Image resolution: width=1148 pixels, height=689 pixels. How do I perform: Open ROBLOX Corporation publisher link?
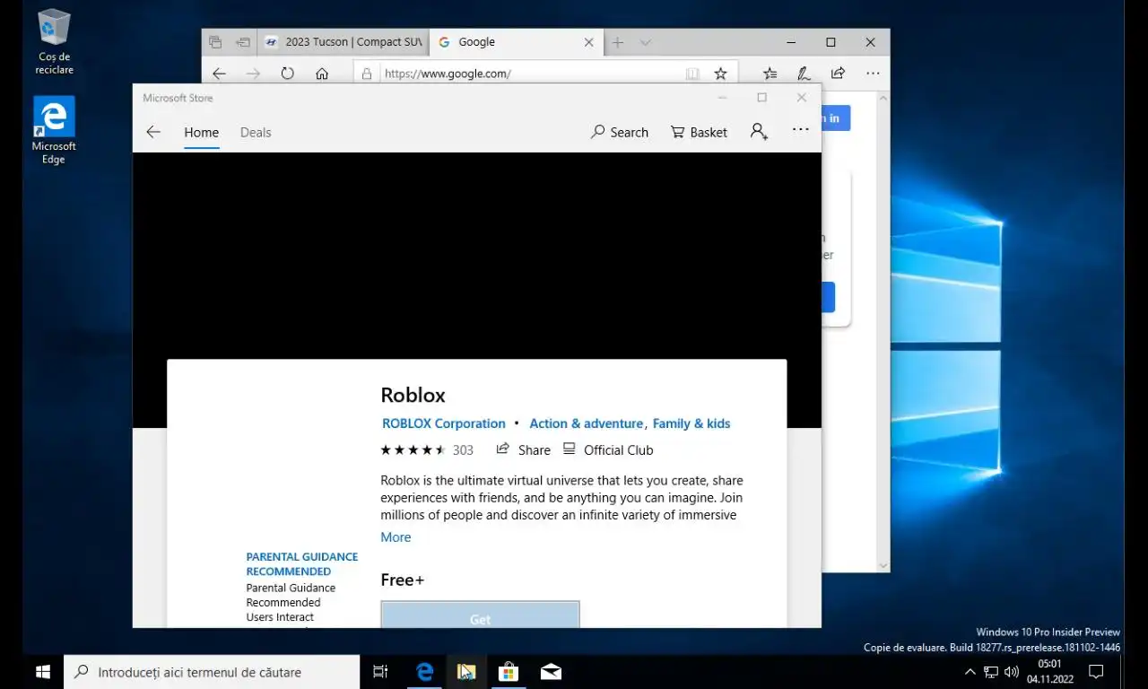(444, 423)
